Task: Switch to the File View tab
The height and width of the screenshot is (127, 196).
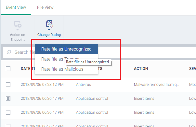Action: (45, 7)
